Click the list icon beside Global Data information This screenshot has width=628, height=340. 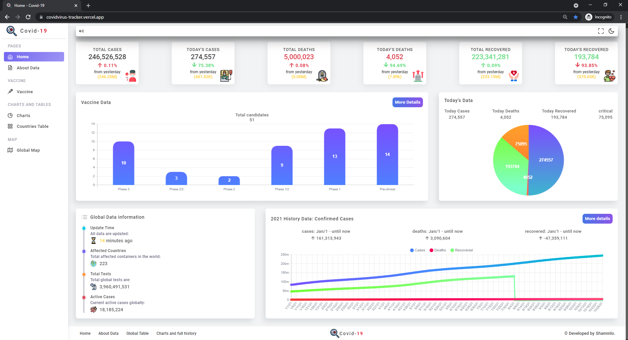pos(84,217)
